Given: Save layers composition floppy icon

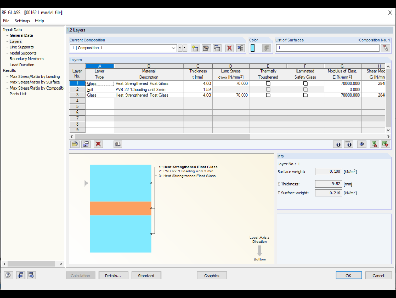Looking at the screenshot, I should pyautogui.click(x=86, y=144).
